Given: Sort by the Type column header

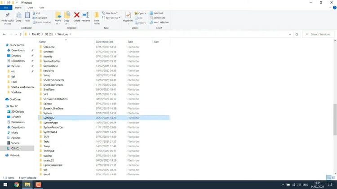Looking at the screenshot, I should pos(130,42).
